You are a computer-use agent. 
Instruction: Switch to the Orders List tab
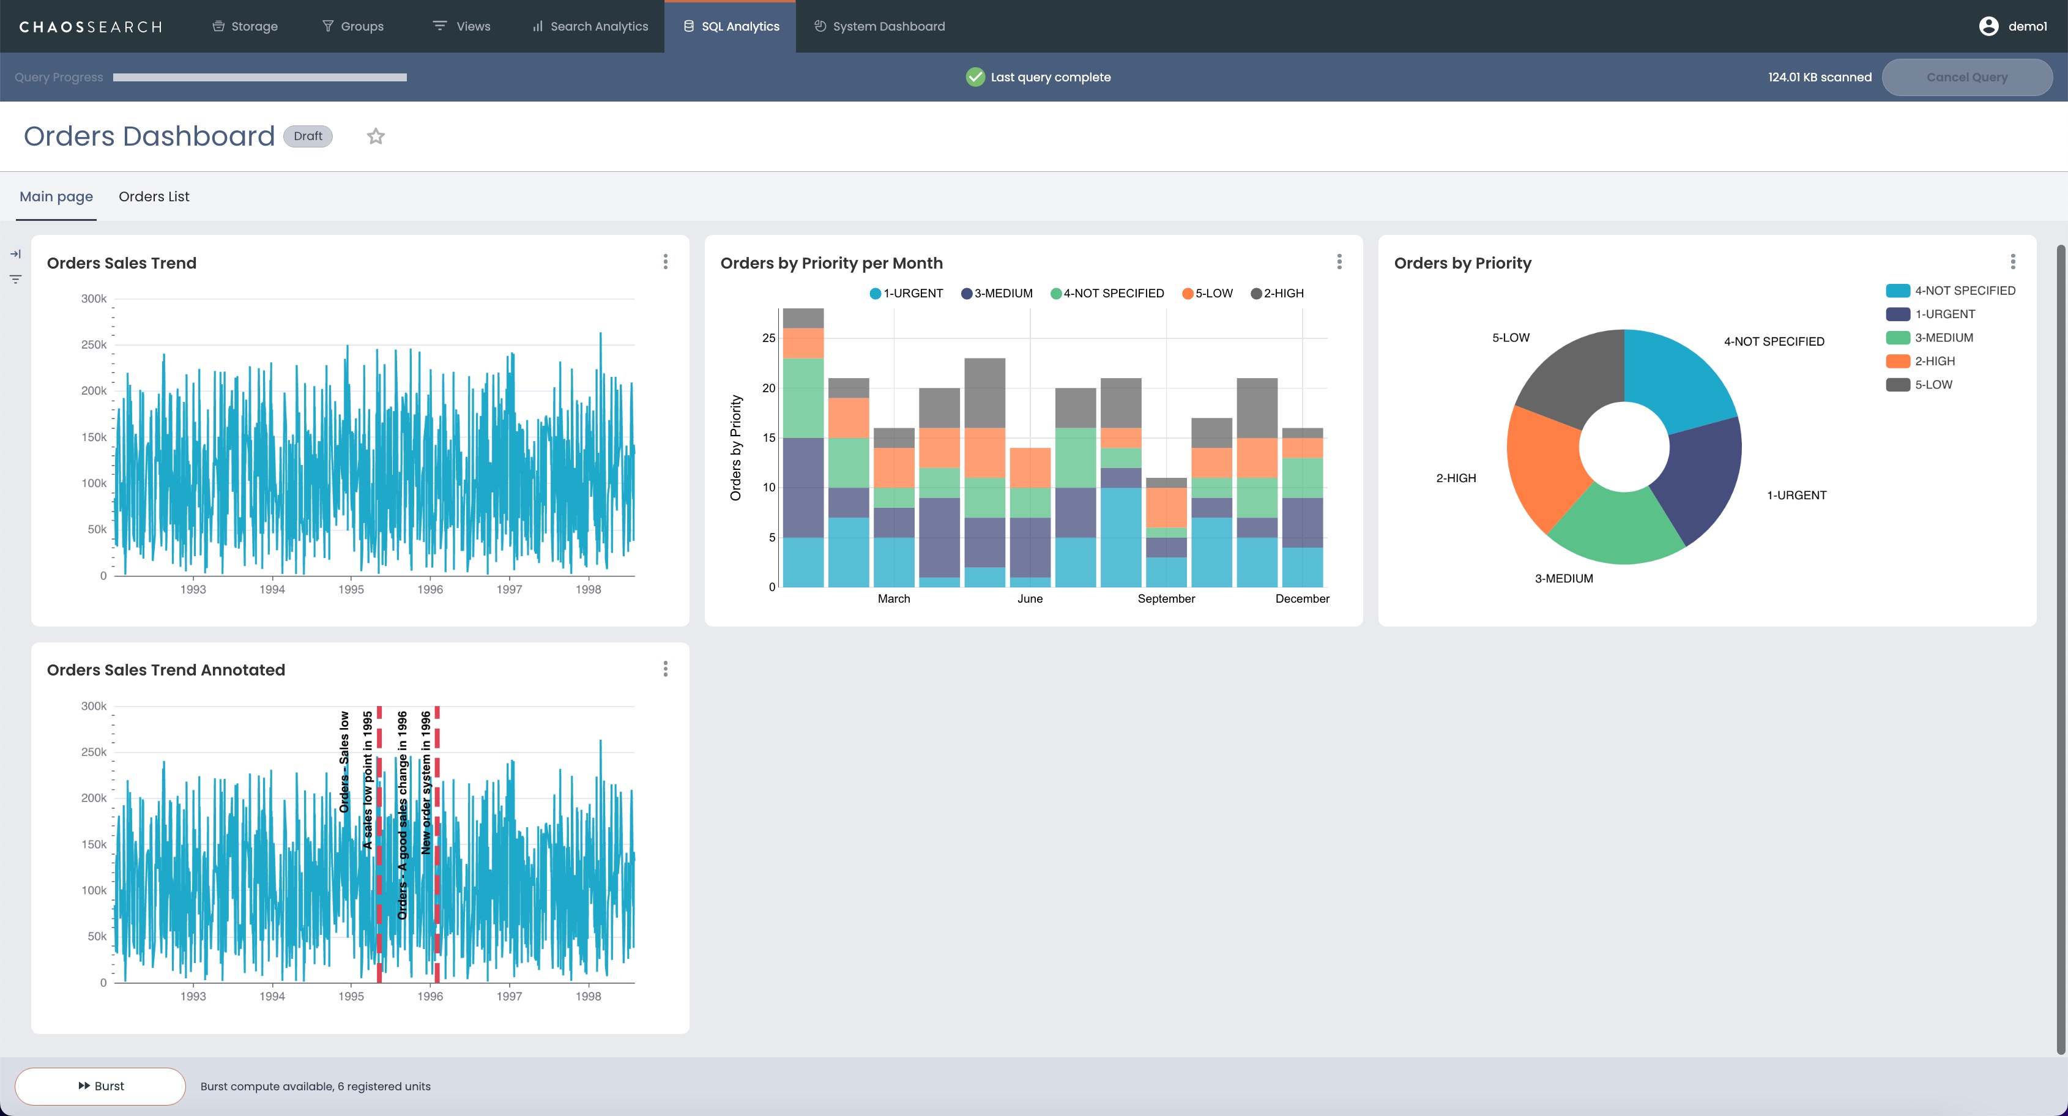coord(154,196)
